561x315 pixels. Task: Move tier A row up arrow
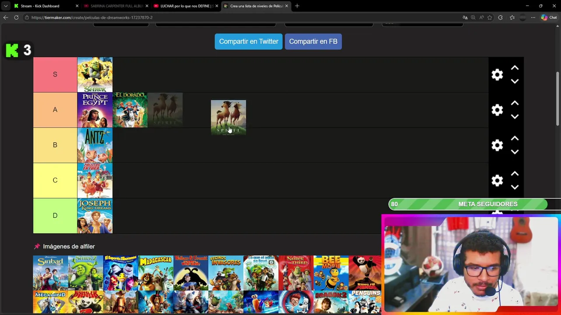[515, 103]
